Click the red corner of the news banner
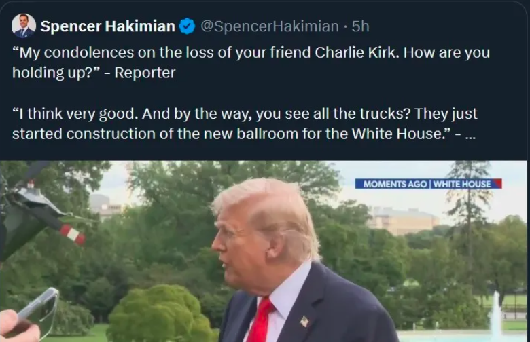 click(x=497, y=184)
